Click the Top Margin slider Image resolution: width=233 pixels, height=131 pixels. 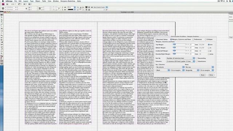(x=179, y=44)
